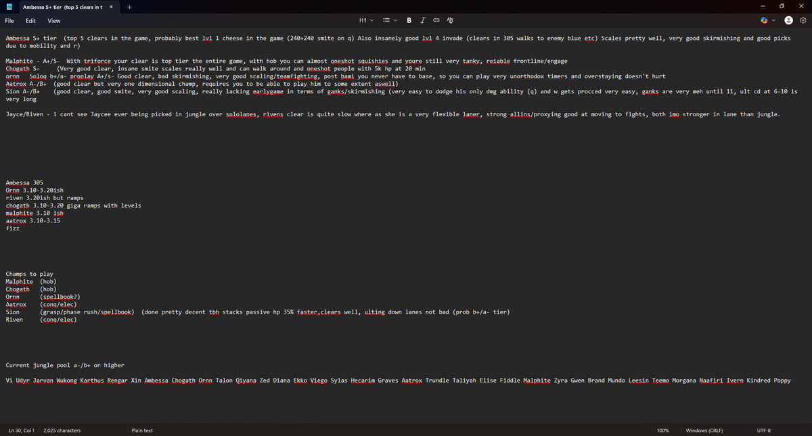Viewport: 812px width, 436px height.
Task: Open the Copilot dropdown
Action: (767, 21)
